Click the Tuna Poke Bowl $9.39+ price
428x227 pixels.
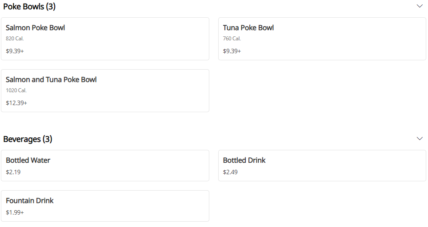[x=232, y=51]
